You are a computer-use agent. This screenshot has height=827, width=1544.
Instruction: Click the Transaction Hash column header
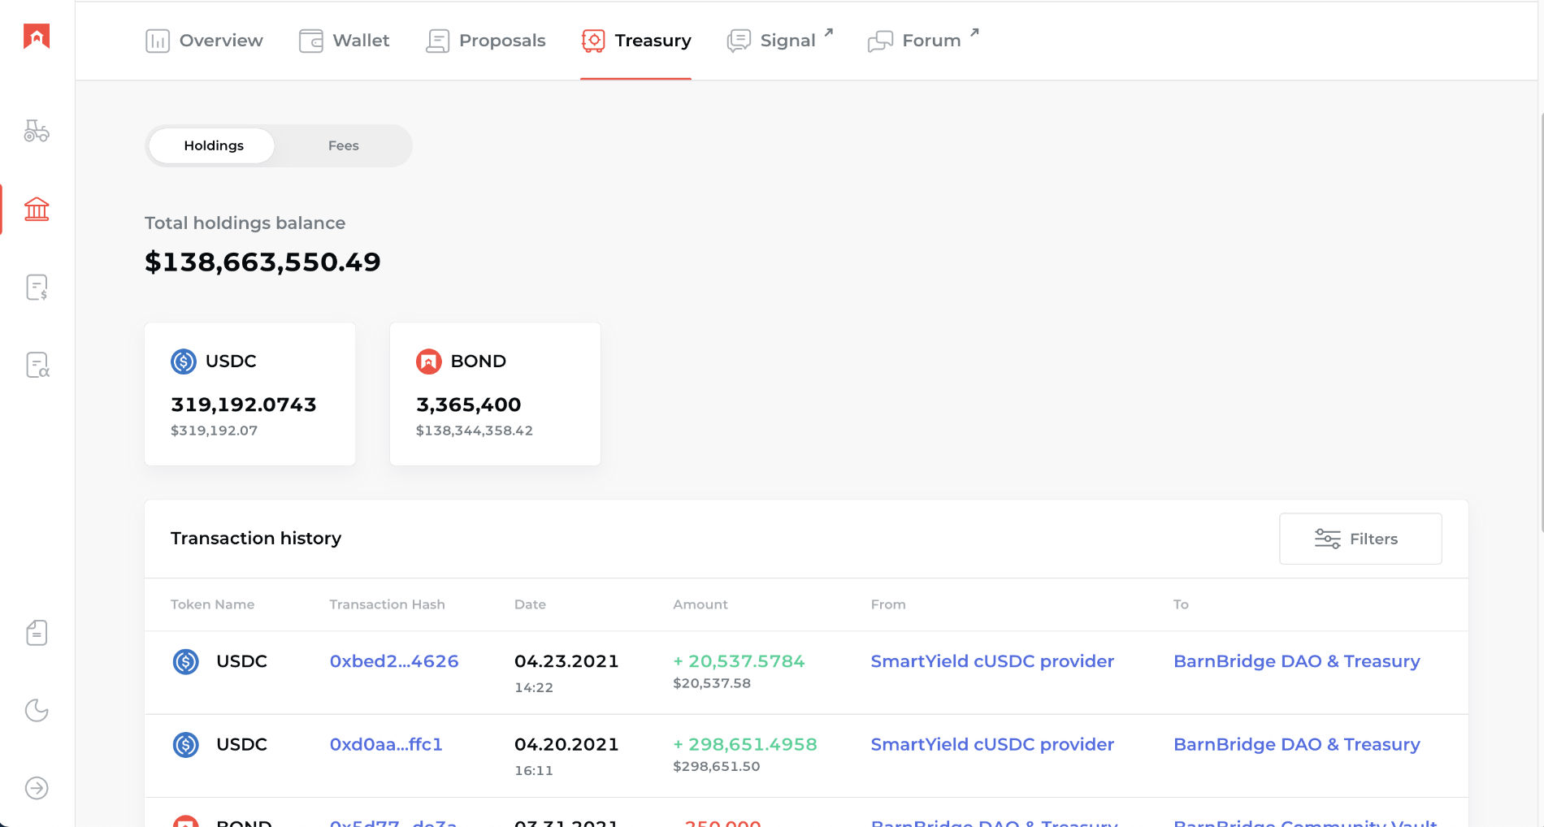(387, 604)
